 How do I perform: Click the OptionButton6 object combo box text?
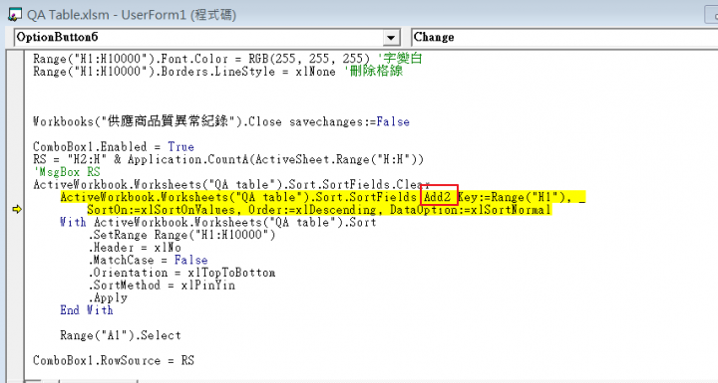pyautogui.click(x=57, y=37)
